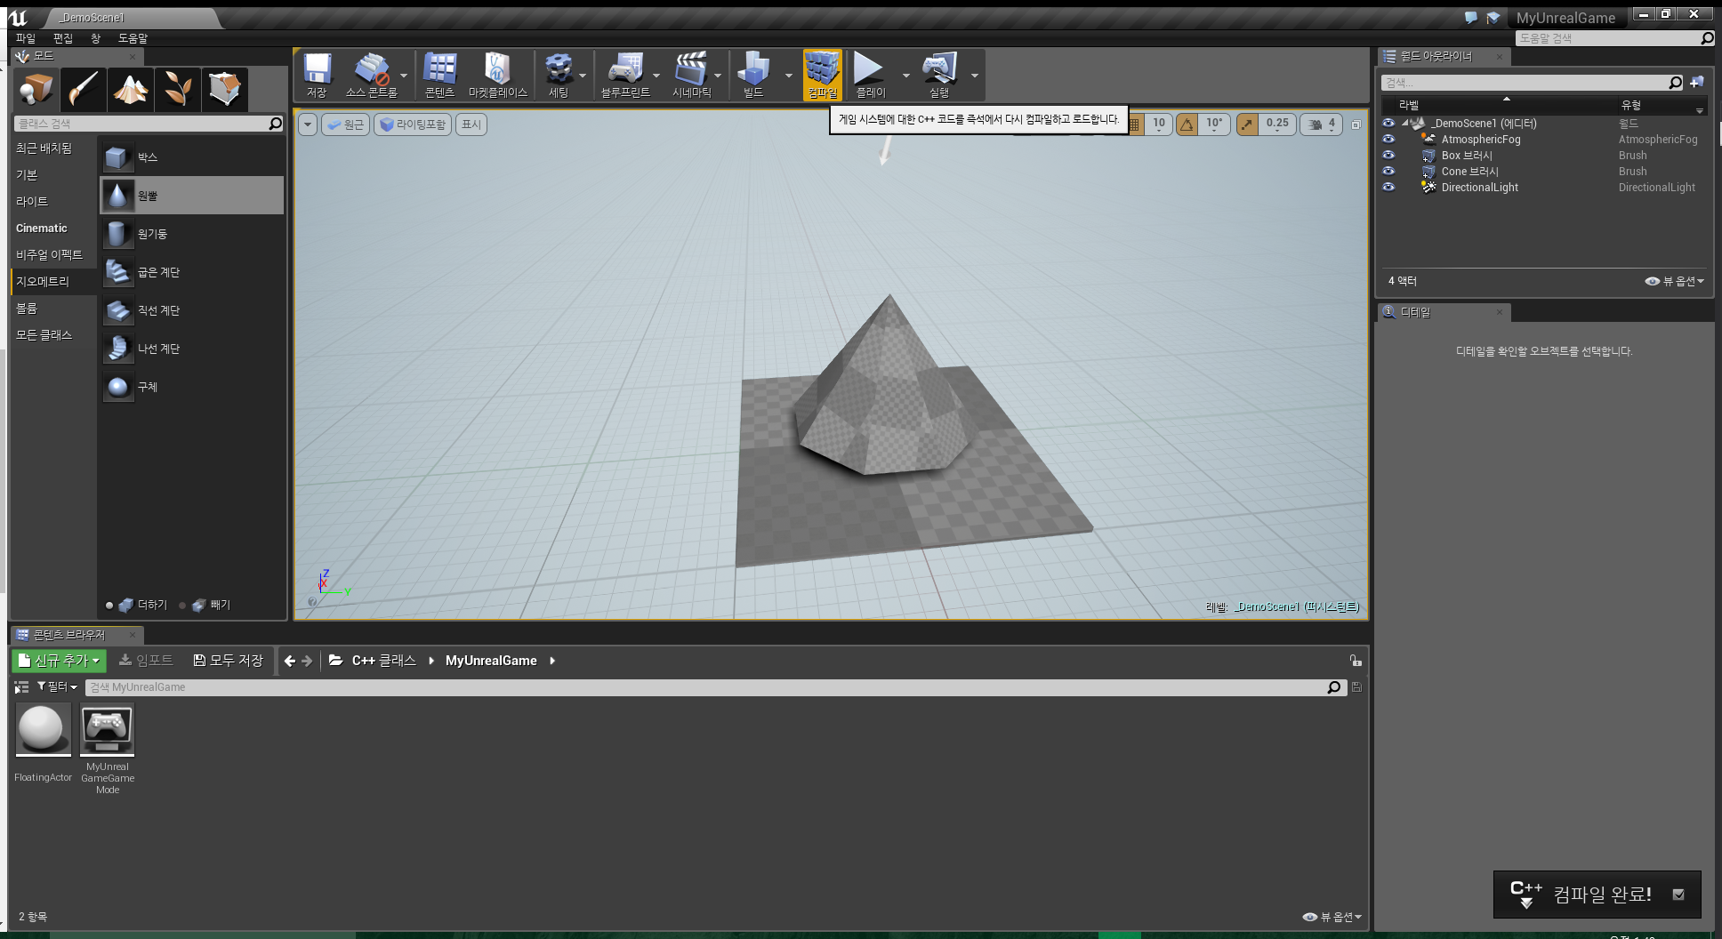This screenshot has width=1722, height=939.
Task: Open camera speed 4 dropdown
Action: 1322,124
